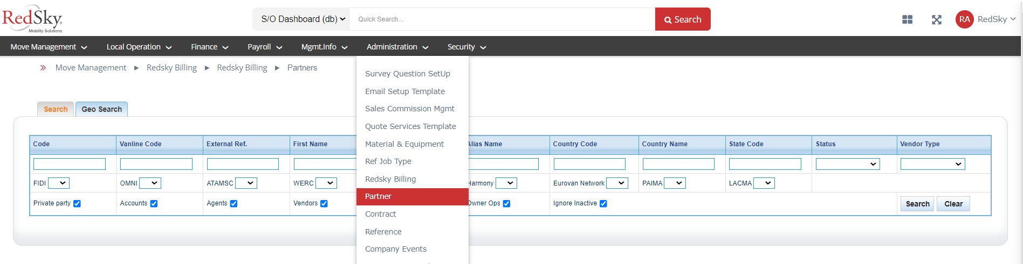Screen dimensions: 1023x264
Task: Focus the Quick Search input field
Action: (x=502, y=19)
